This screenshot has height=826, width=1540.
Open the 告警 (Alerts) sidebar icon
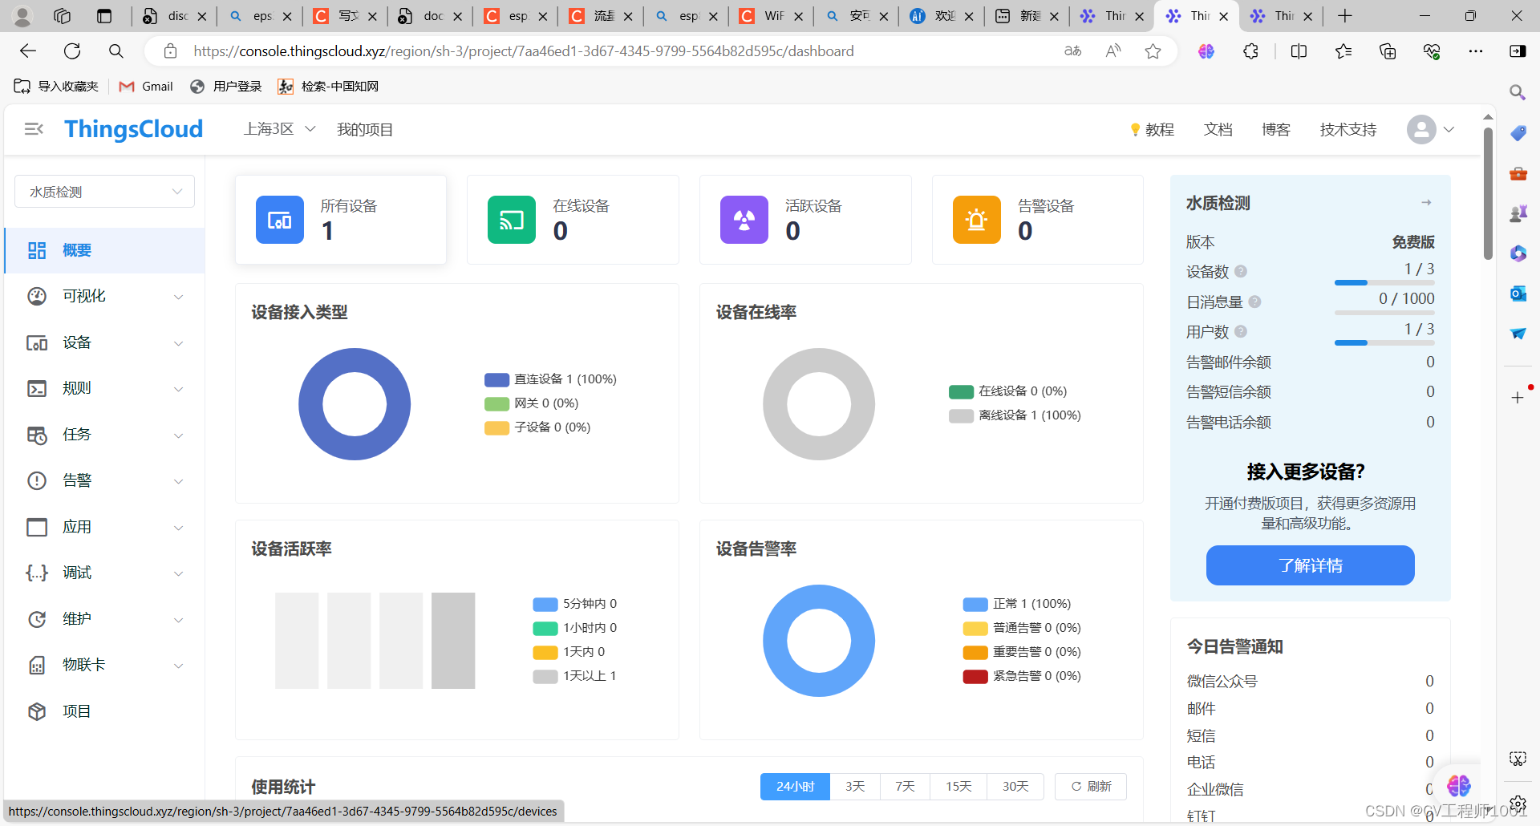tap(36, 480)
